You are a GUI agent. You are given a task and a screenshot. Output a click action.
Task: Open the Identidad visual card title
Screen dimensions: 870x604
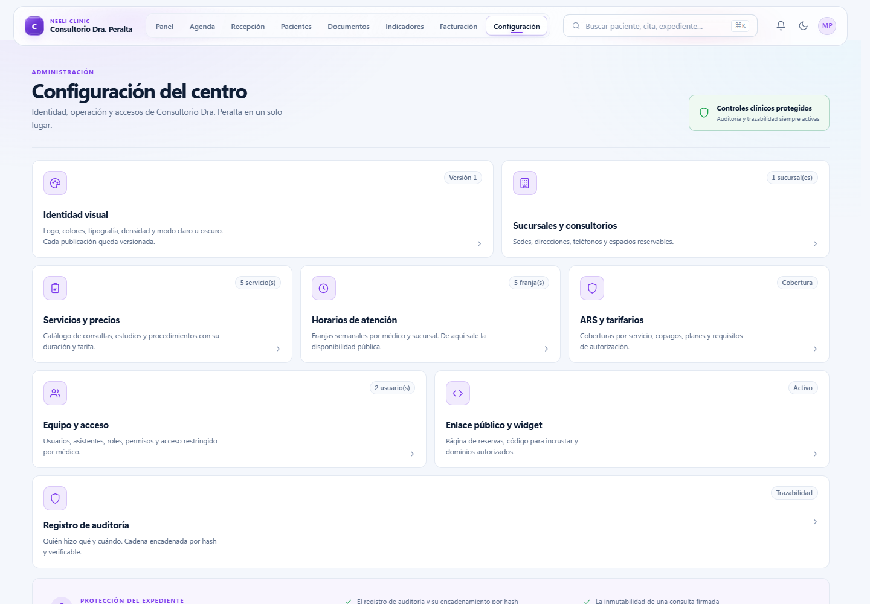point(76,215)
